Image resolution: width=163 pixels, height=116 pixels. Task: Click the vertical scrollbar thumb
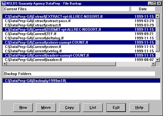[x=158, y=35]
